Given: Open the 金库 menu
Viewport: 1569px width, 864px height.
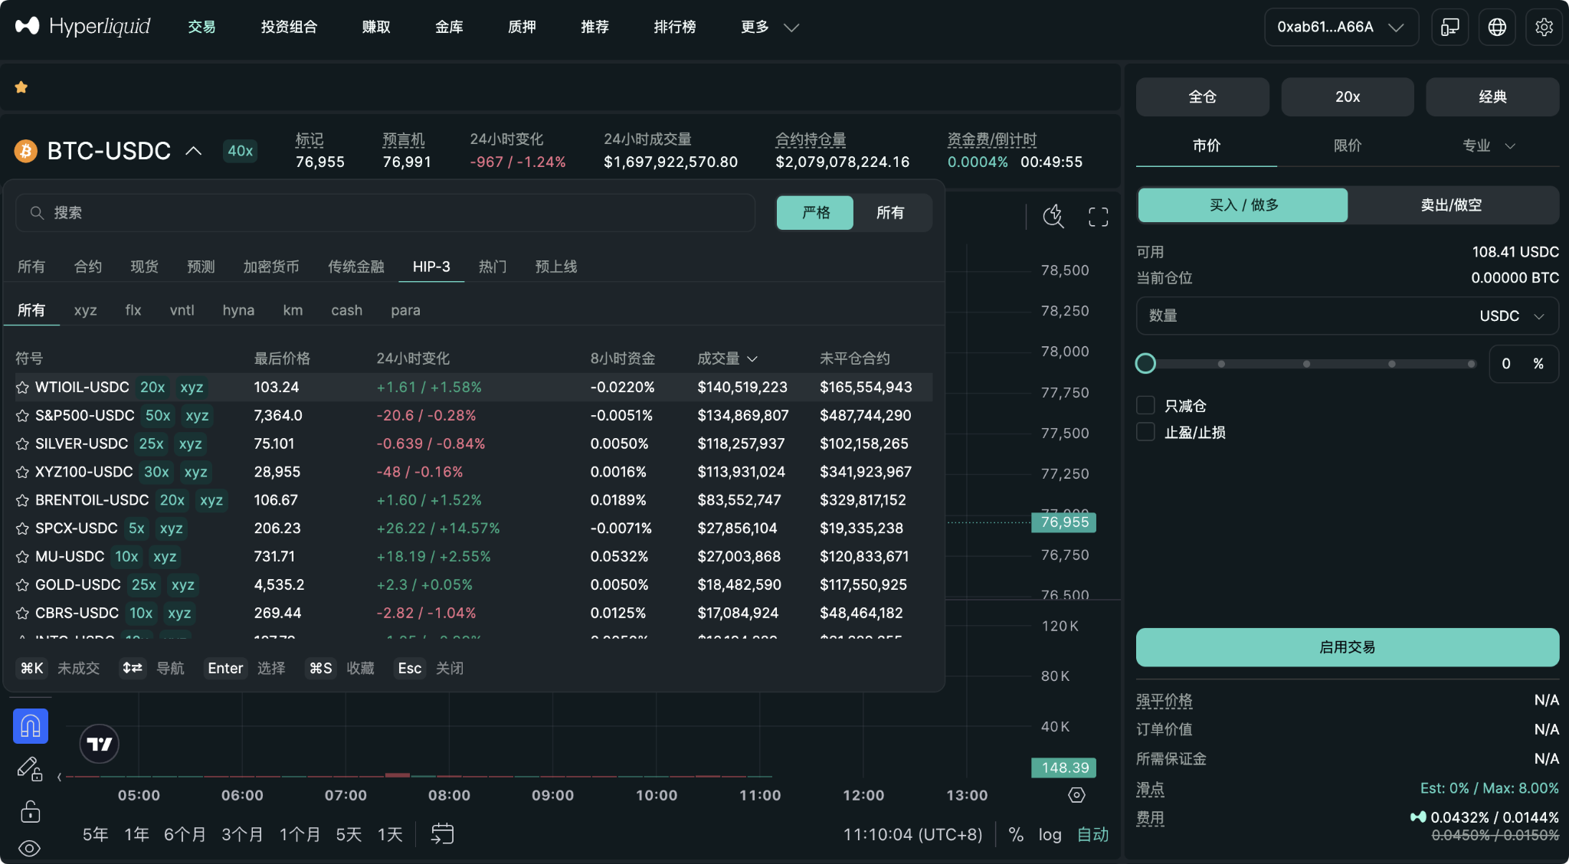Looking at the screenshot, I should pos(449,27).
